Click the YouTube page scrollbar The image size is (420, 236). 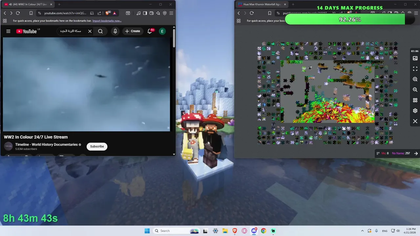point(174,38)
